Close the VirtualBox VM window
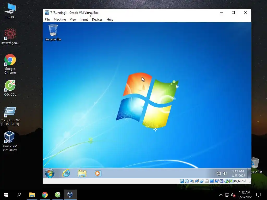Screen dimensions: 267x200 click(x=245, y=12)
